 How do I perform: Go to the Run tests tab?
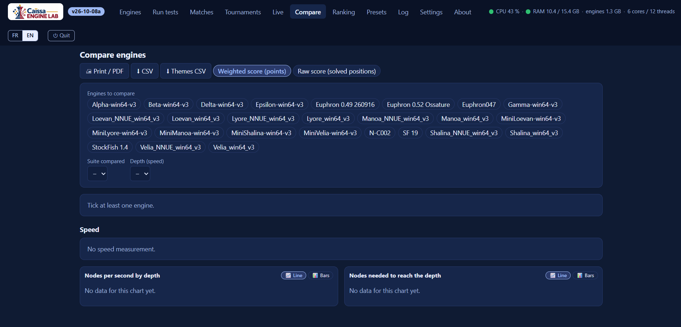[165, 12]
